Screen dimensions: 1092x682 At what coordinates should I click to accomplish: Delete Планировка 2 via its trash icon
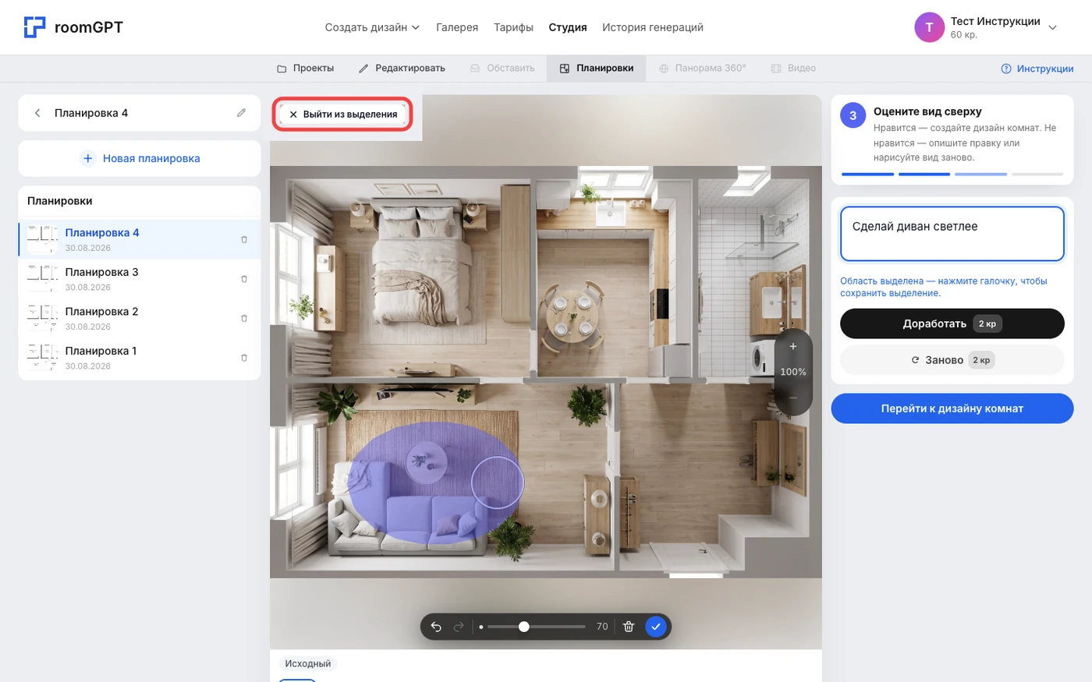(x=244, y=318)
